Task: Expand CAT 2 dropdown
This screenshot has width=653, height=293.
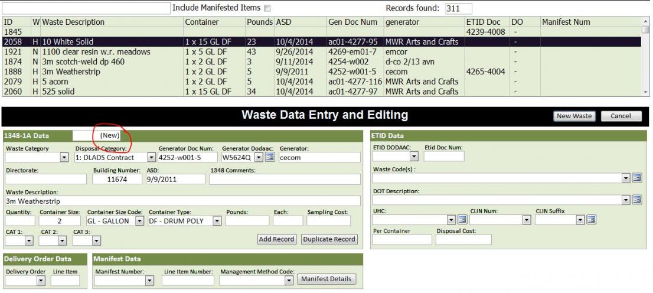Action: click(62, 240)
